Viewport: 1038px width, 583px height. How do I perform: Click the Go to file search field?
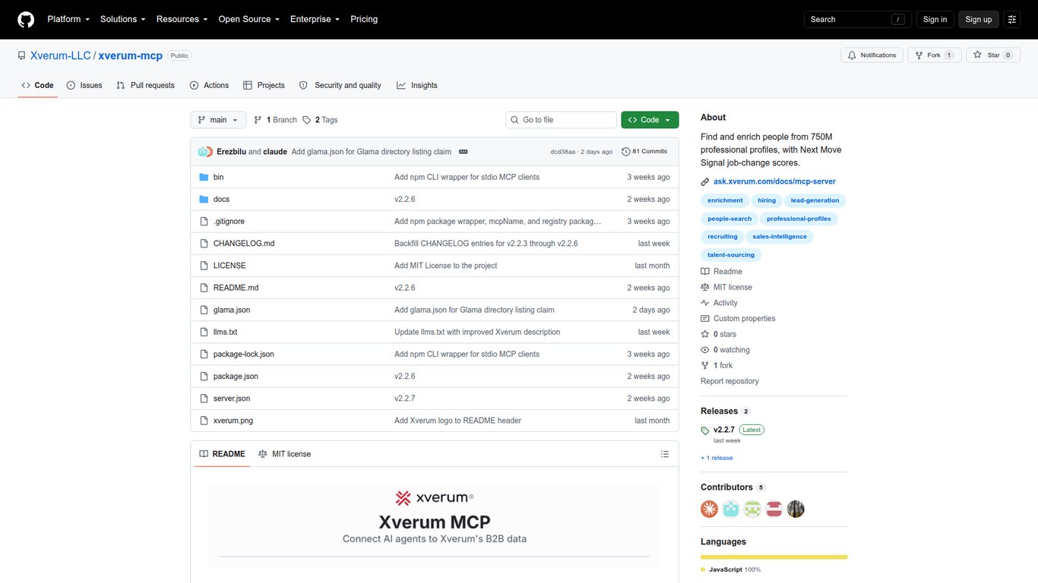[561, 120]
